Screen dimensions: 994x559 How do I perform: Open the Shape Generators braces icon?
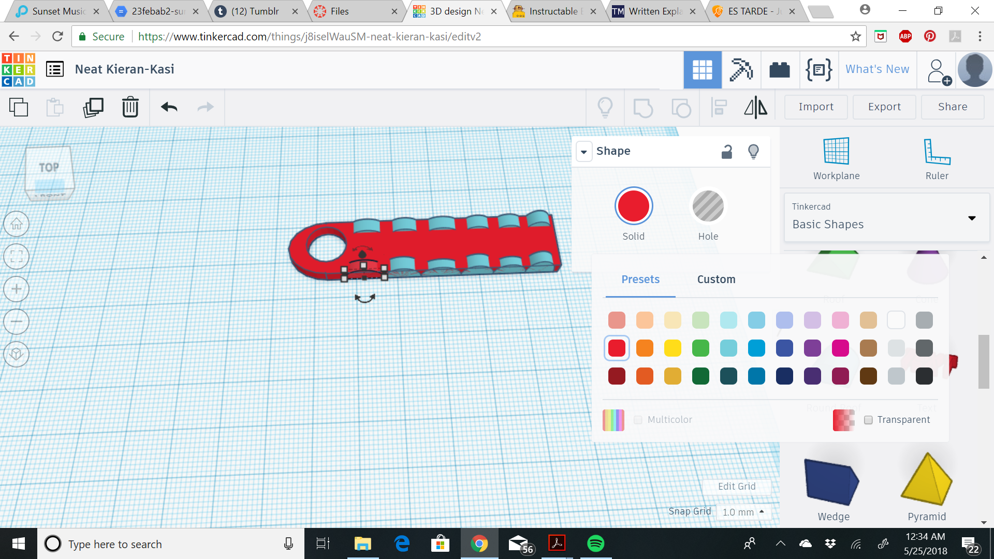818,70
